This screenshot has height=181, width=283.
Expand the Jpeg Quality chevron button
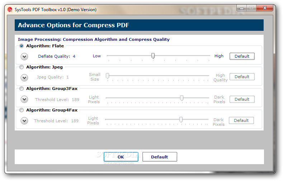coord(24,78)
